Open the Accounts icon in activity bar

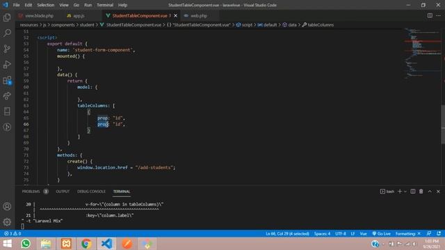[x=7, y=206]
